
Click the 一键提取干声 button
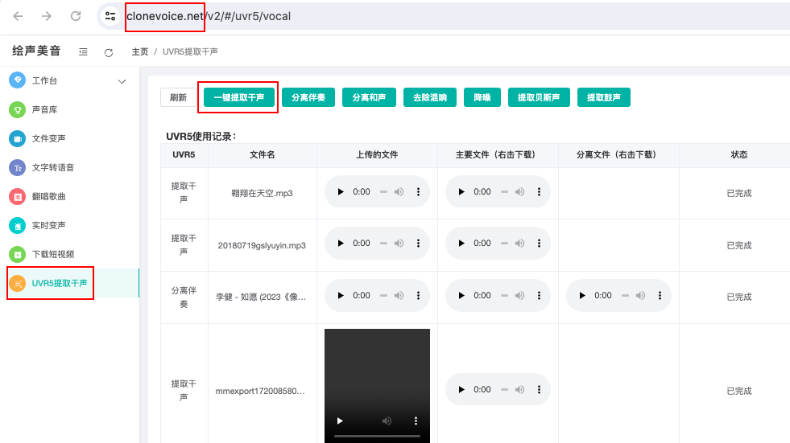239,97
